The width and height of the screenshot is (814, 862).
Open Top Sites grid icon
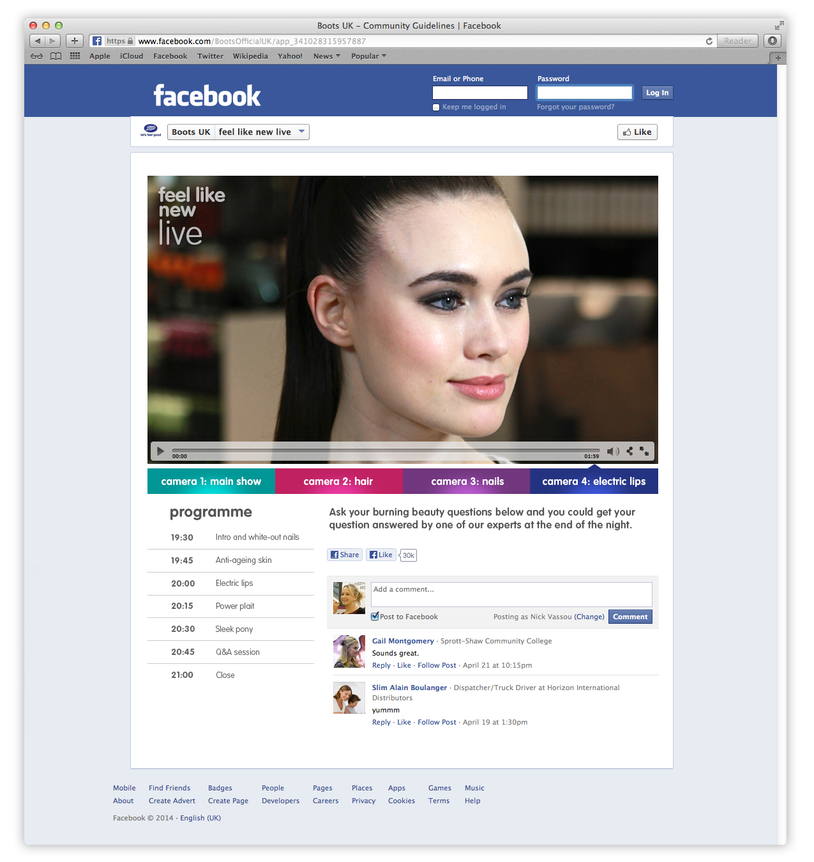75,56
